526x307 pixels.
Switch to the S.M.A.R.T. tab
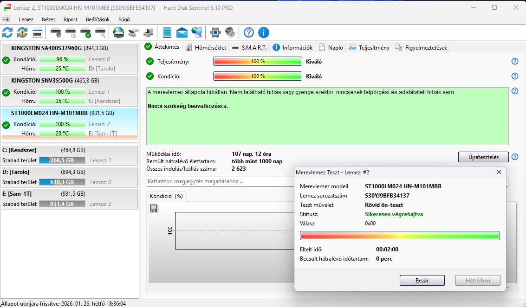[250, 48]
